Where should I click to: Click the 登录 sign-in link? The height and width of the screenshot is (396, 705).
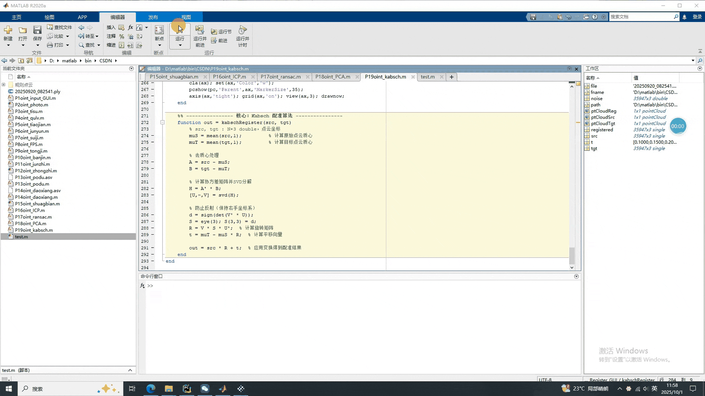pyautogui.click(x=697, y=17)
